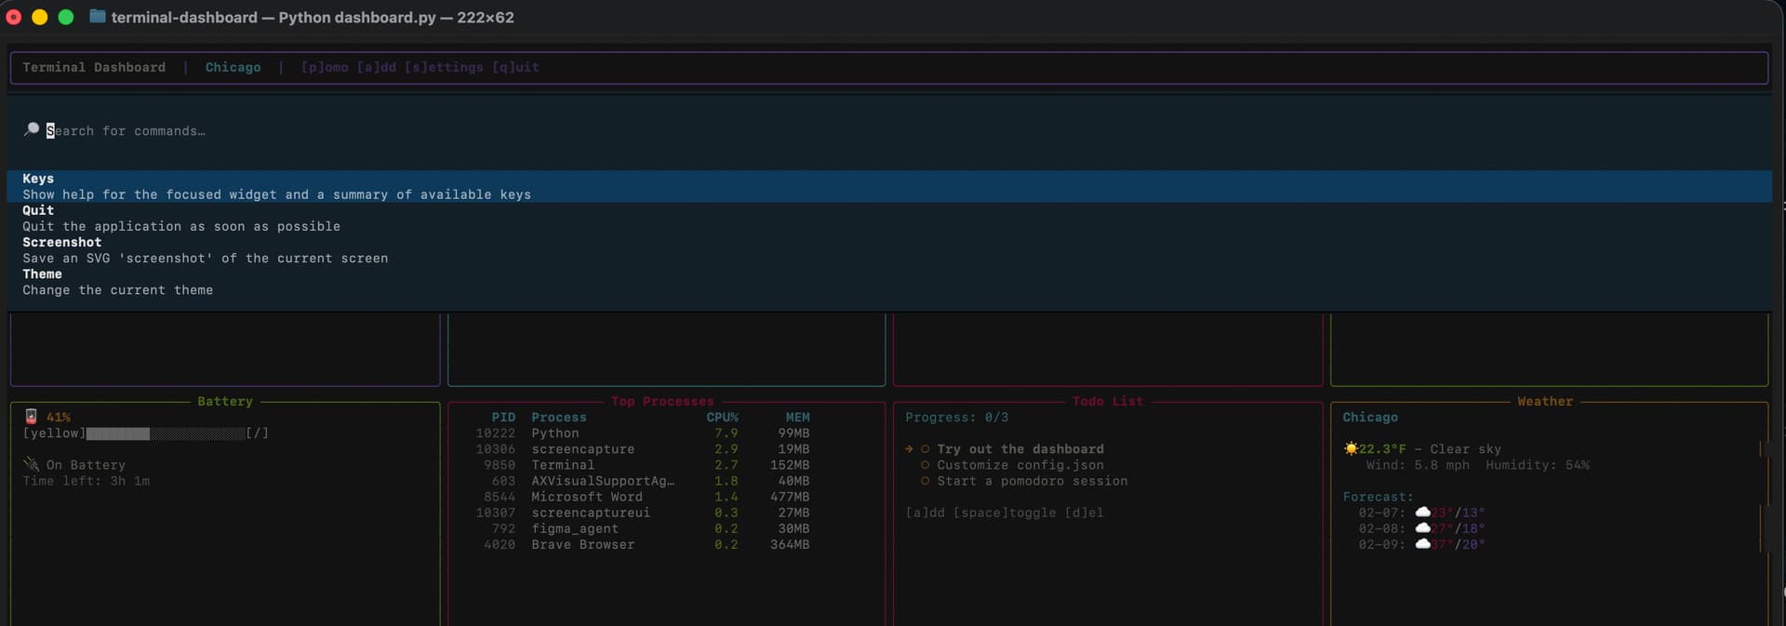Click the arrow marker before first todo

point(909,449)
